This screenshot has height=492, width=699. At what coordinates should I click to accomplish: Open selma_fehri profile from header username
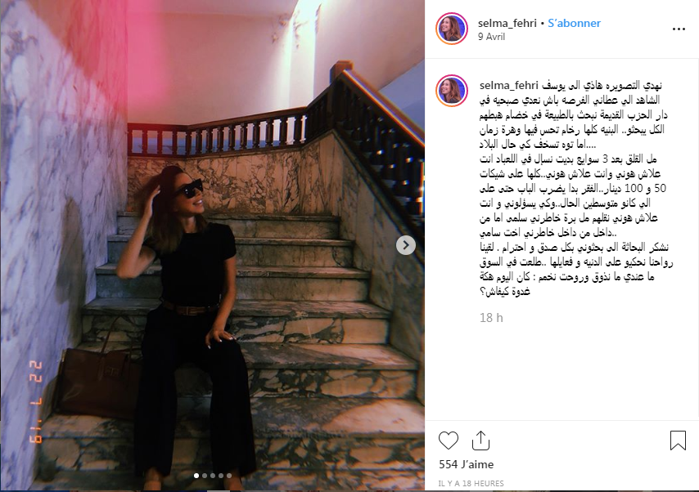pos(507,23)
